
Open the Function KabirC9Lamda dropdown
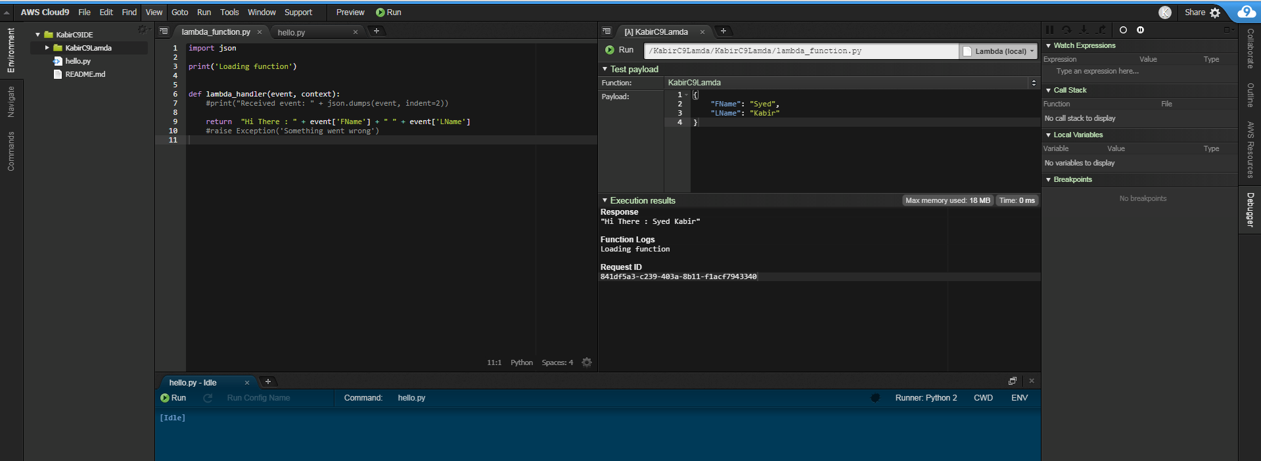(852, 83)
